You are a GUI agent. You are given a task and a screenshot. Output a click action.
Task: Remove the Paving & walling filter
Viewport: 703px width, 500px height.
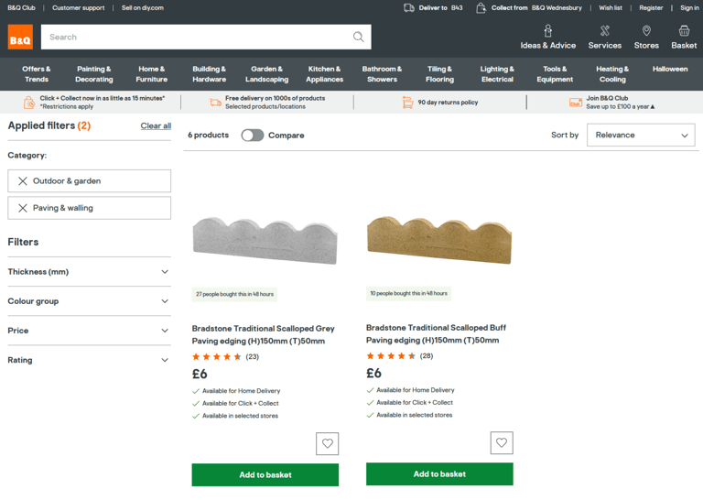(22, 208)
